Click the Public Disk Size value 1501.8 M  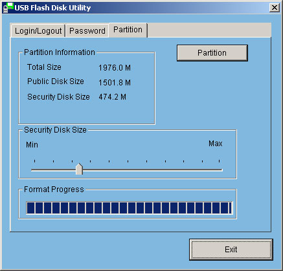[115, 83]
